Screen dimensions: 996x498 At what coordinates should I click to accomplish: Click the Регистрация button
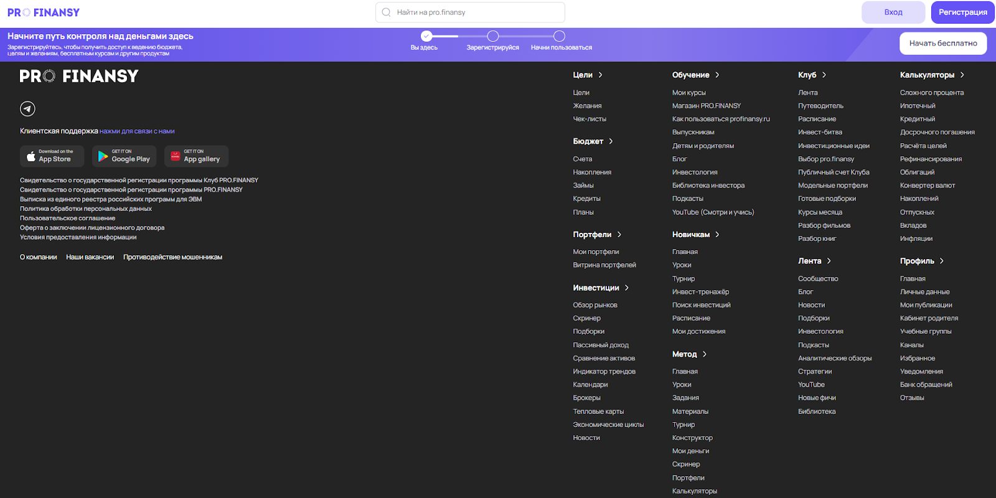pyautogui.click(x=963, y=12)
